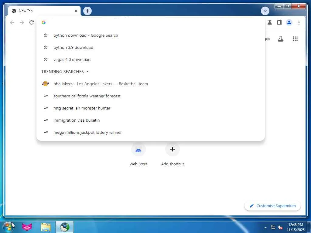Select 'mega millions jackpot lottery winner' suggestion
Image resolution: width=311 pixels, height=233 pixels.
coord(151,132)
